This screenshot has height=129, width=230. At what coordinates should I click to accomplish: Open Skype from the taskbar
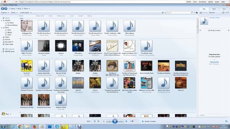point(57,126)
